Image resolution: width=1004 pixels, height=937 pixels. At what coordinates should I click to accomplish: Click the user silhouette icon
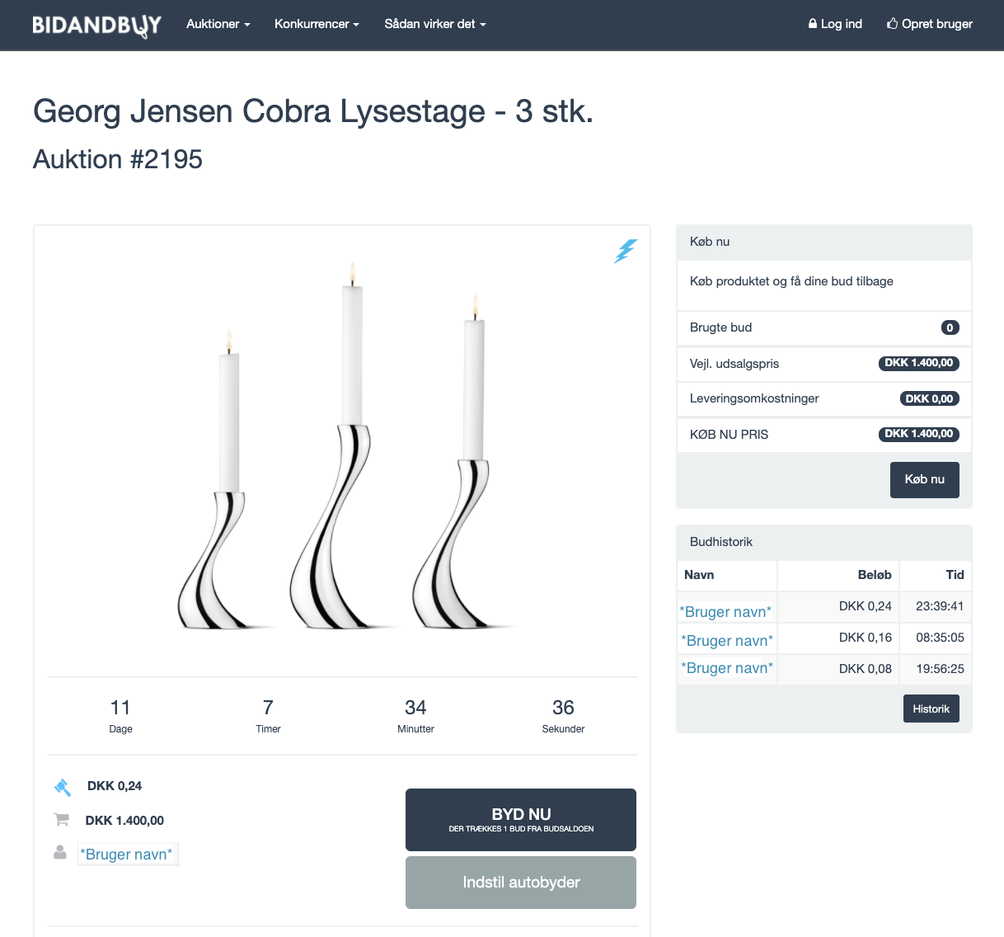click(60, 852)
